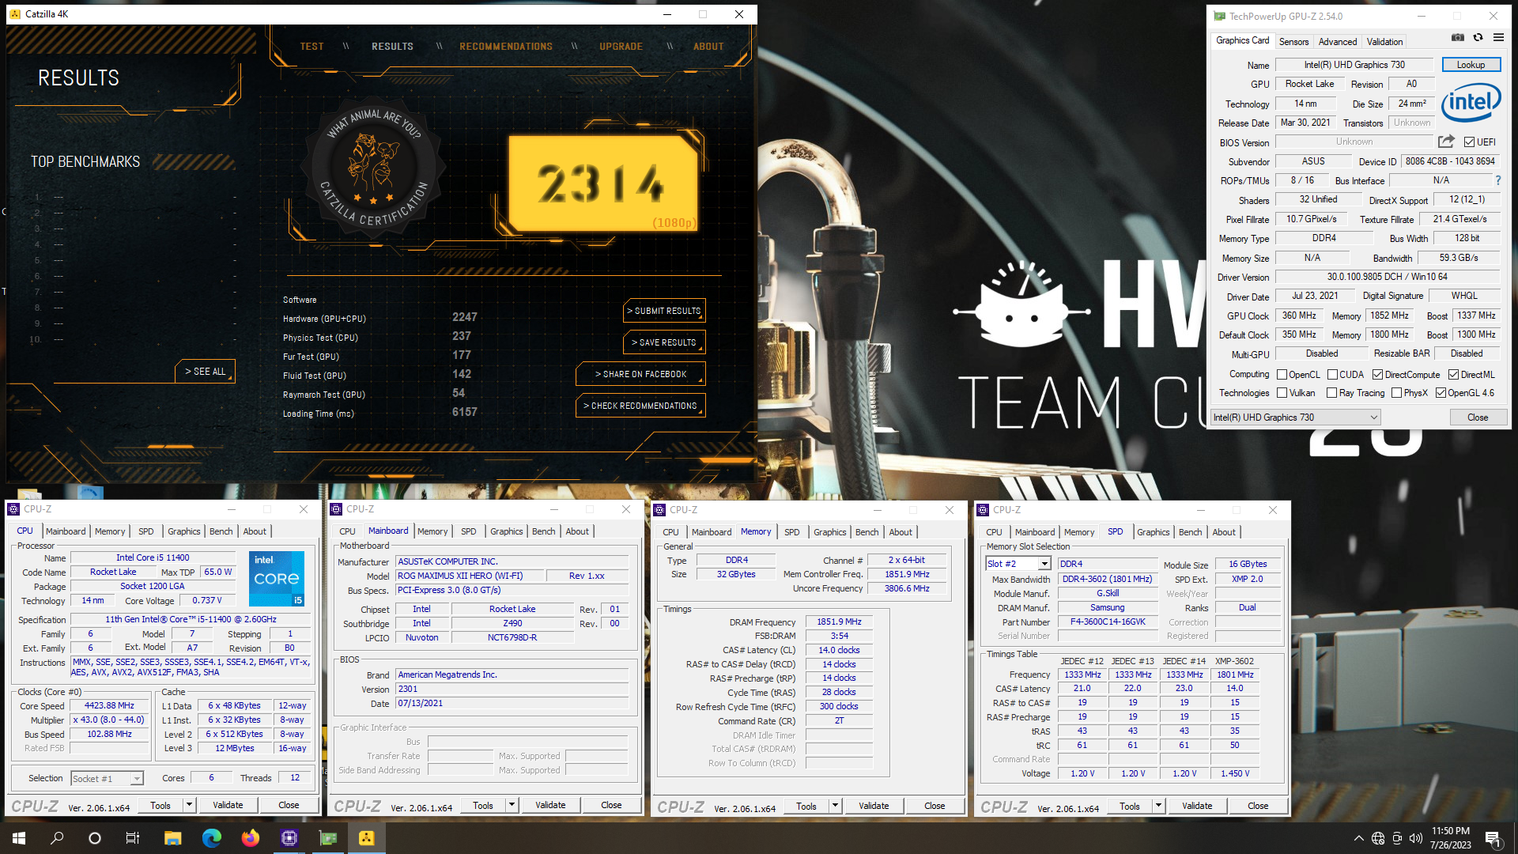Click Catzilla 4K title bar icon

15,14
